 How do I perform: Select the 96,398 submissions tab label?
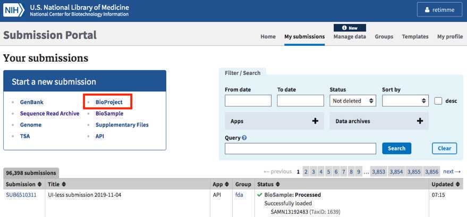click(x=31, y=173)
